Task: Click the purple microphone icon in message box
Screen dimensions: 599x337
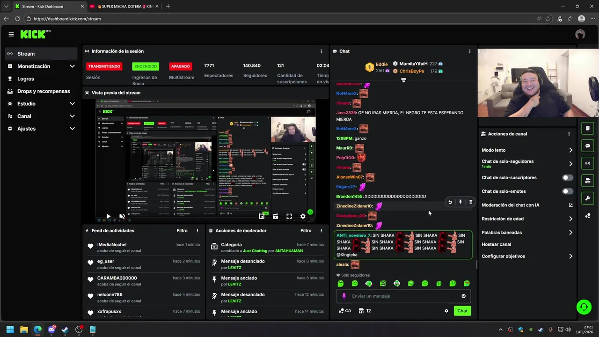Action: click(x=344, y=296)
